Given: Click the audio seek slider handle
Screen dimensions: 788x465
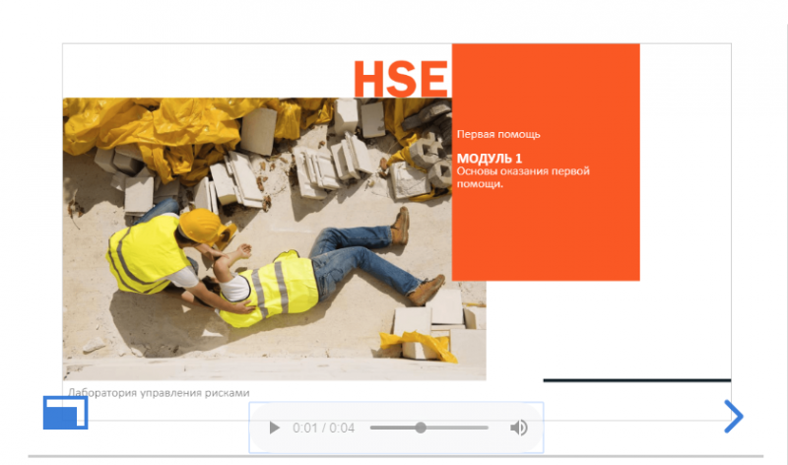Looking at the screenshot, I should click(421, 428).
